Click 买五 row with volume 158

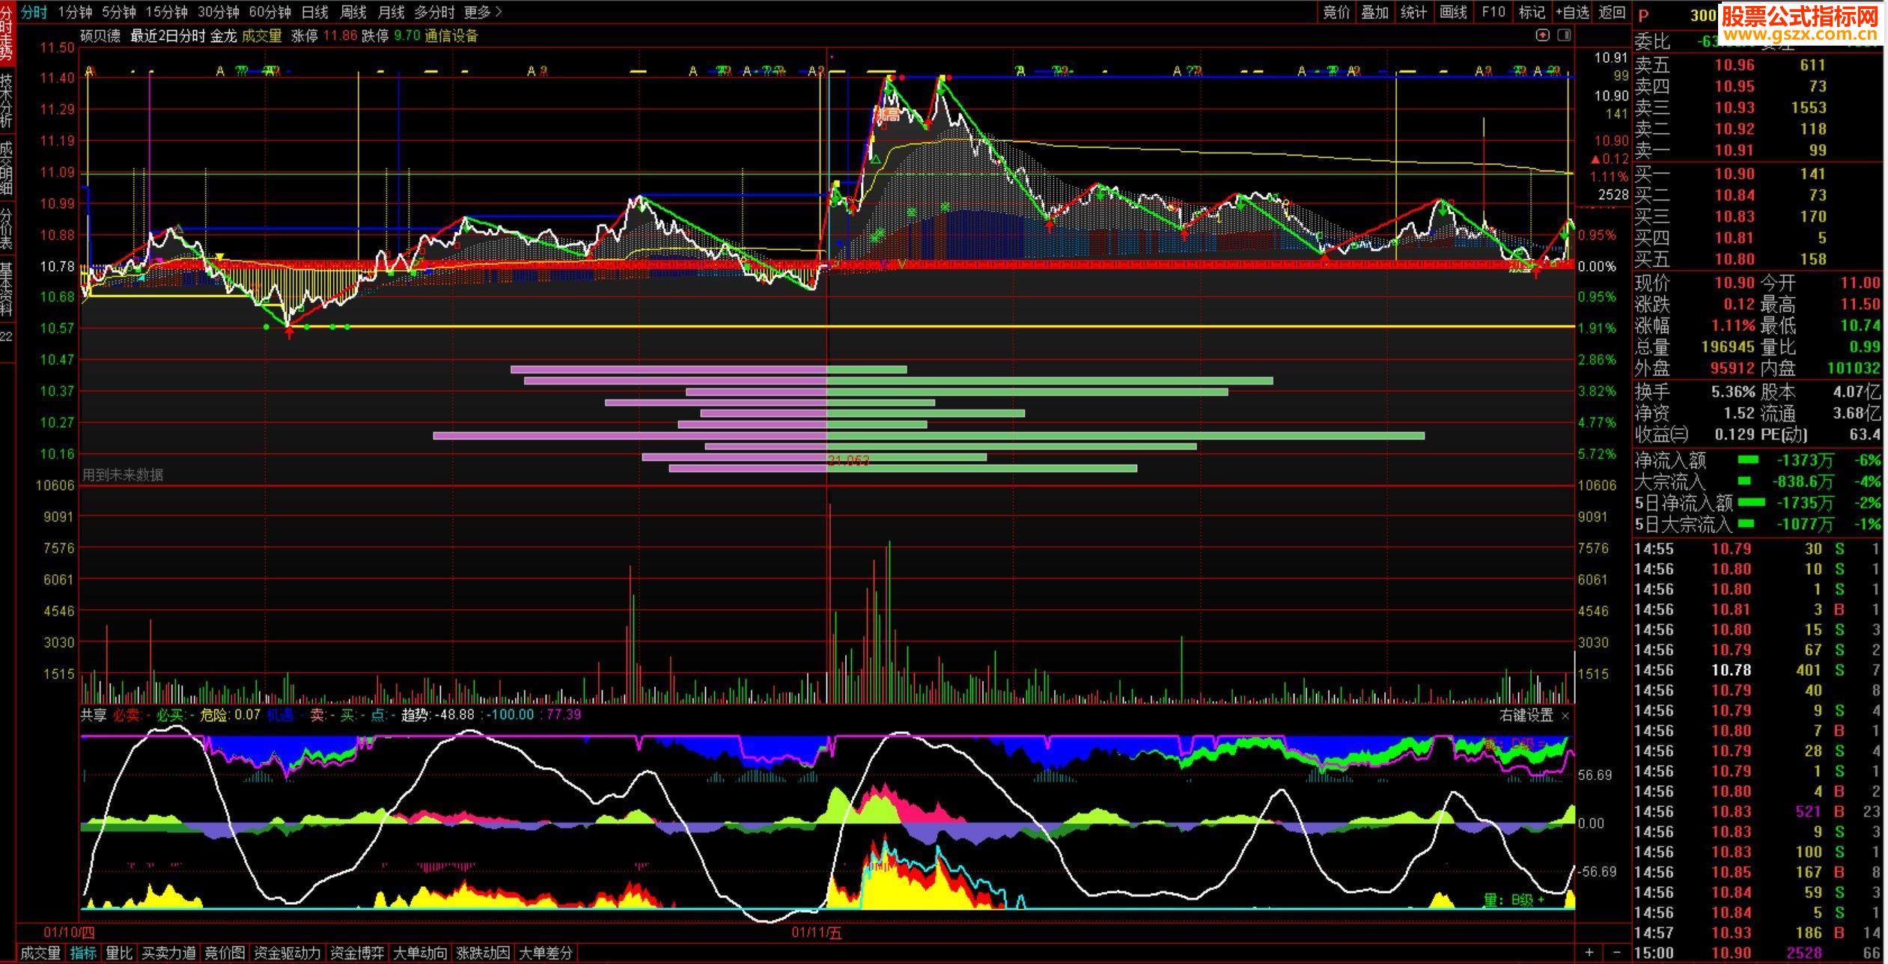(x=1757, y=259)
